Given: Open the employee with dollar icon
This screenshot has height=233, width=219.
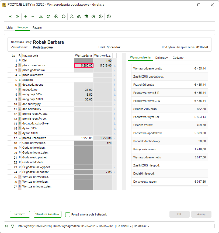Looking at the screenshot, I should click(x=72, y=16).
